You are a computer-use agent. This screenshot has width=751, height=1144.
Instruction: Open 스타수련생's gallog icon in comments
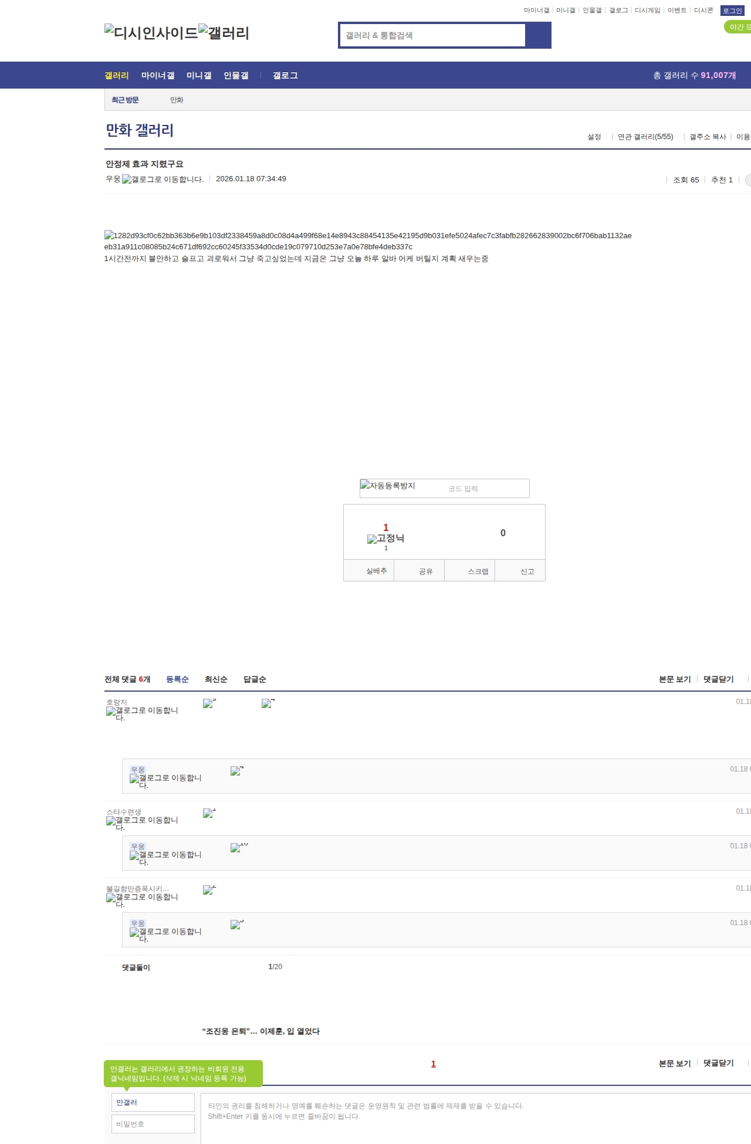point(142,824)
